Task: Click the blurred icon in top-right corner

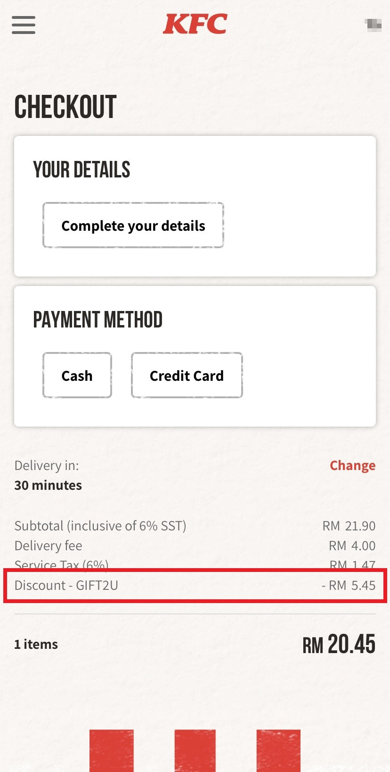Action: pyautogui.click(x=373, y=25)
